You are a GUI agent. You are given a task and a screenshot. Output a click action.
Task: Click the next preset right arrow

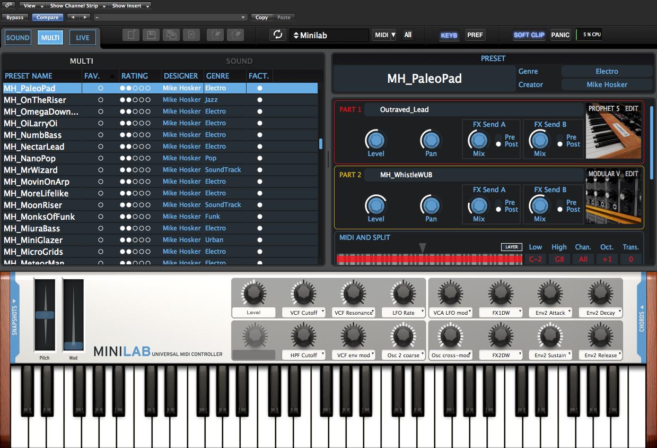[x=84, y=18]
